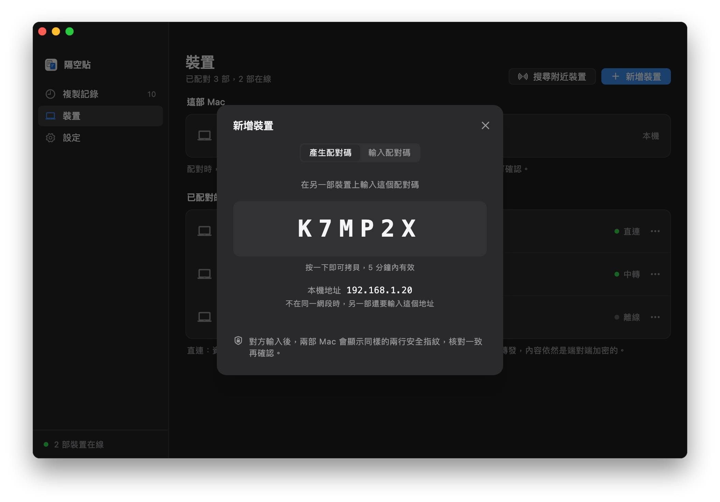Click the plus icon in 新增裝置 button
720x502 pixels.
point(615,76)
